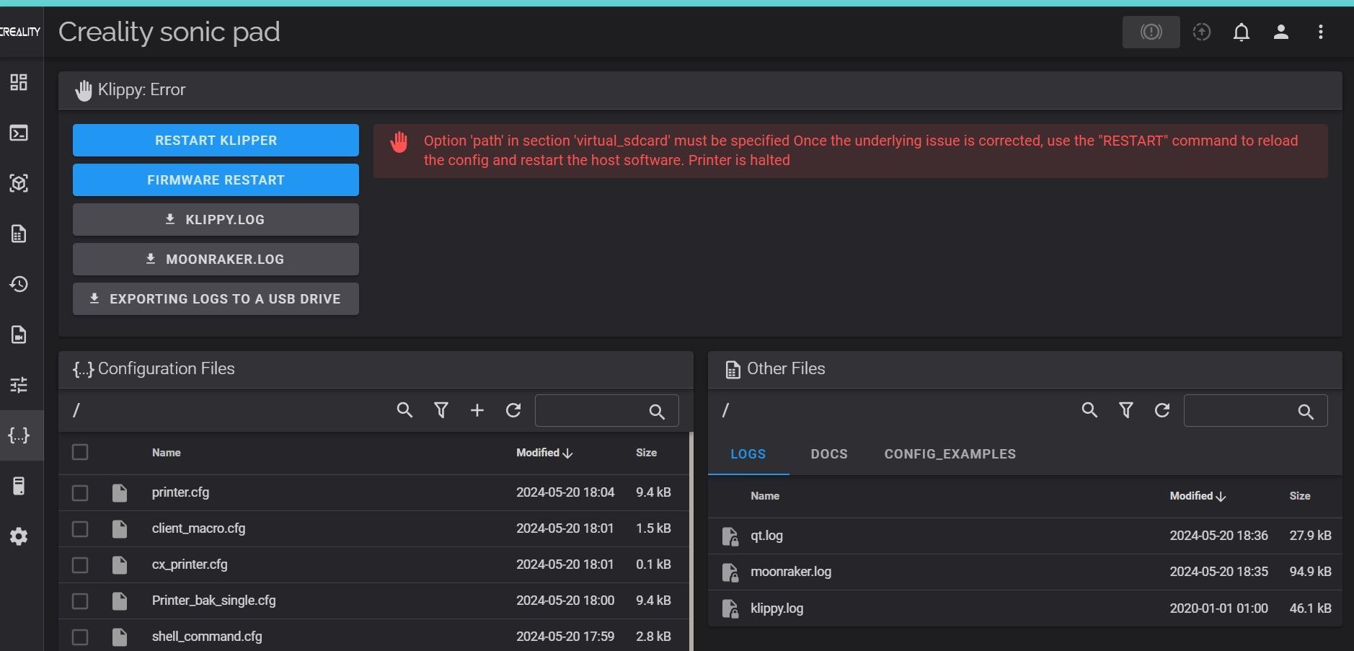Open the Console icon in the sidebar
Image resolution: width=1354 pixels, height=651 pixels.
(x=19, y=133)
